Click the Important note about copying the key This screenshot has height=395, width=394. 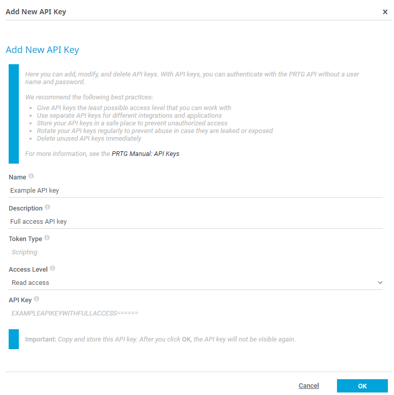coord(160,339)
